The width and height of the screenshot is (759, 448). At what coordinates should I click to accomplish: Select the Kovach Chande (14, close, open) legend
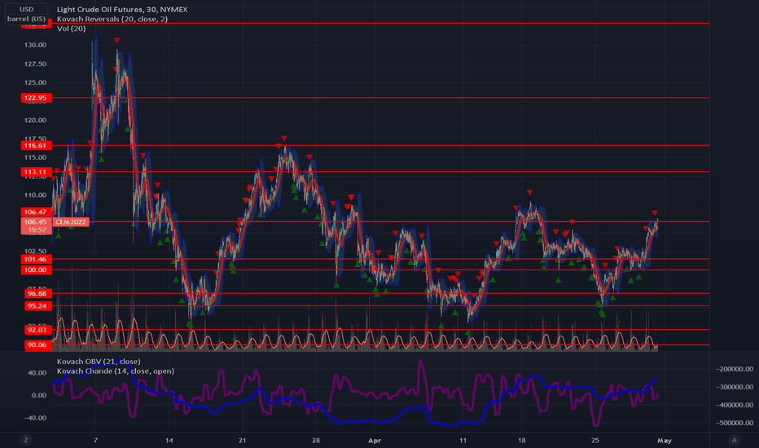coord(115,371)
